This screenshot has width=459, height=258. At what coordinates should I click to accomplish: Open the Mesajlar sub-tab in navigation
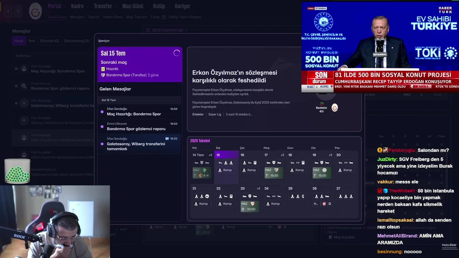tap(77, 17)
